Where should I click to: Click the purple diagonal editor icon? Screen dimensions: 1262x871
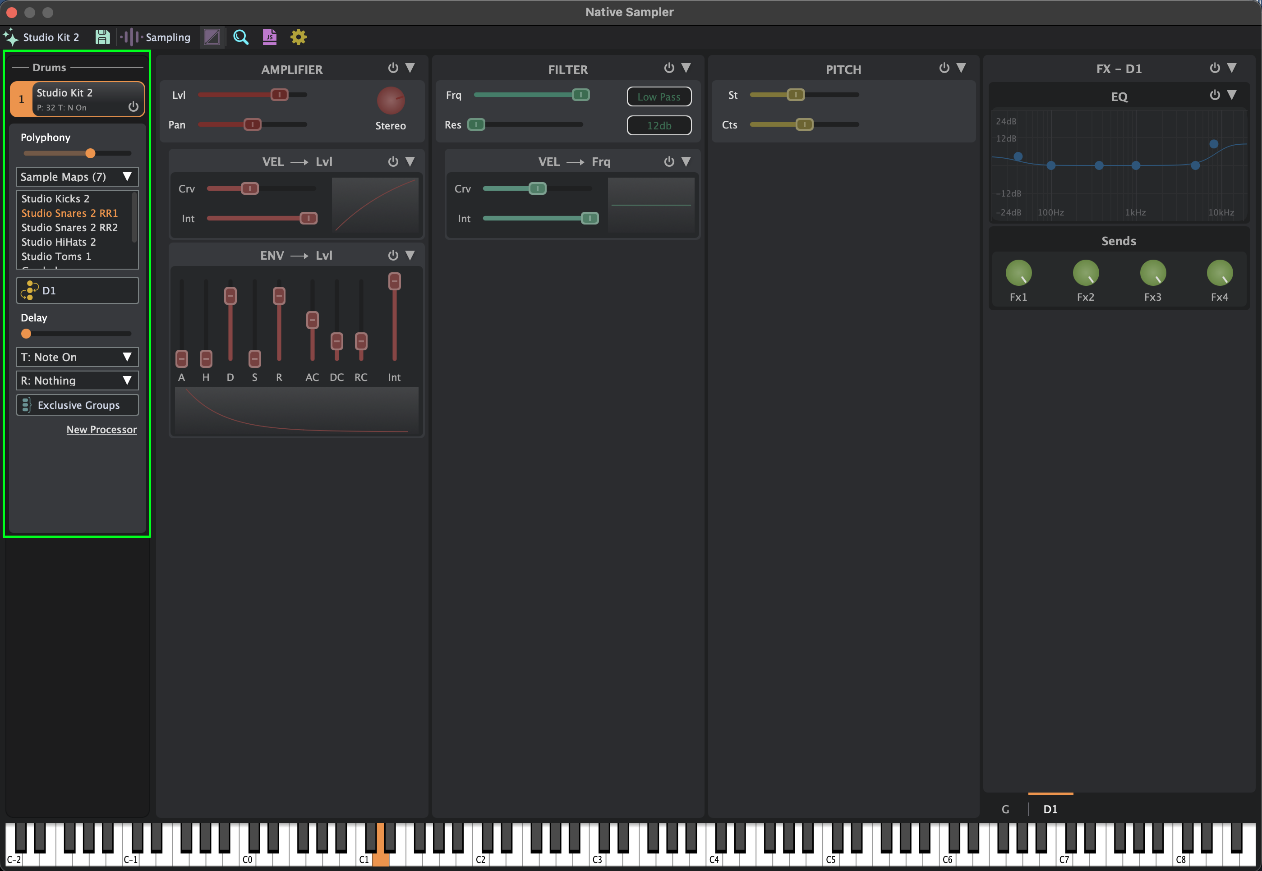point(212,37)
